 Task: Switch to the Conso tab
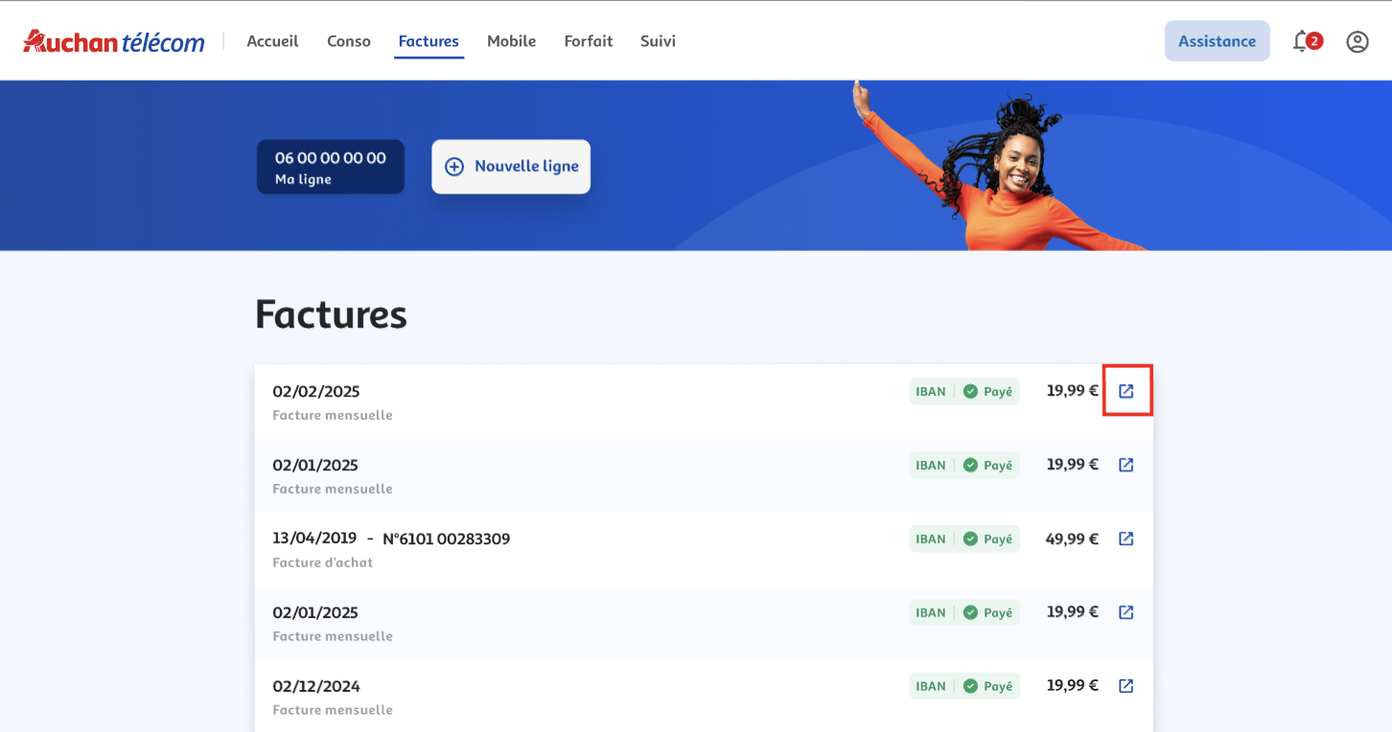(x=348, y=41)
